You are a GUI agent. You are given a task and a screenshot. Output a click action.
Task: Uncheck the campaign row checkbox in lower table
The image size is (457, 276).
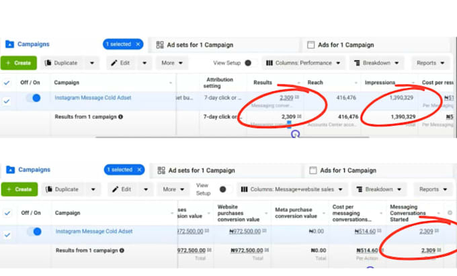point(7,234)
